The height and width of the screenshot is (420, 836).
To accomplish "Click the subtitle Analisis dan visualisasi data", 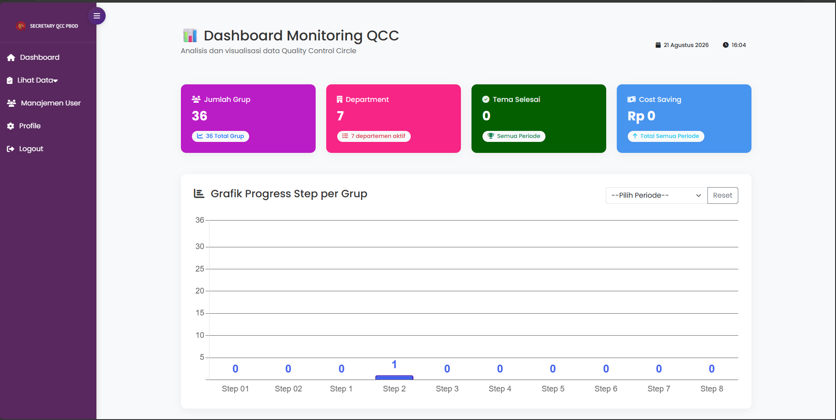I will (x=268, y=51).
